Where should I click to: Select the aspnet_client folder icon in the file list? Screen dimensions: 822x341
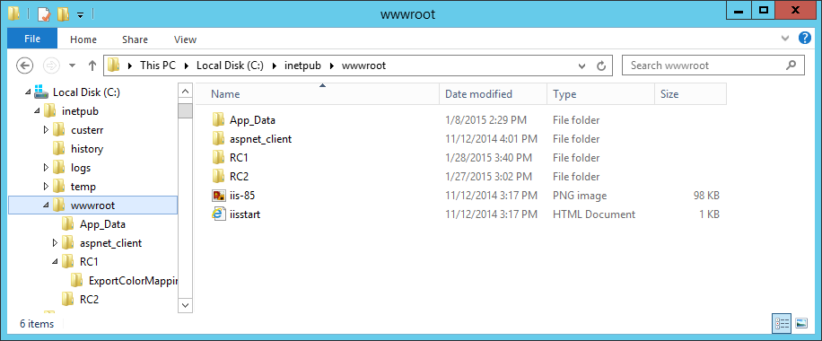pos(219,139)
